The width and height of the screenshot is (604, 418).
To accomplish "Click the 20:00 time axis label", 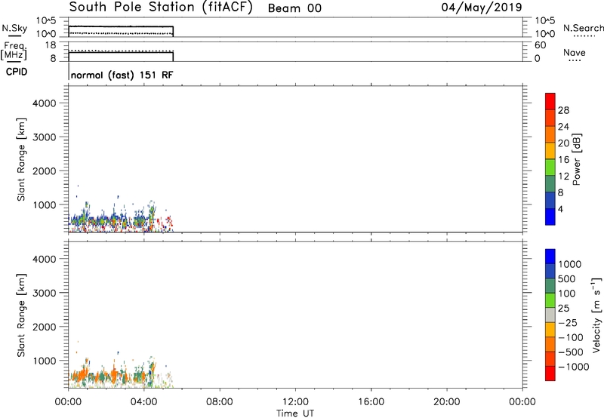I will (447, 402).
